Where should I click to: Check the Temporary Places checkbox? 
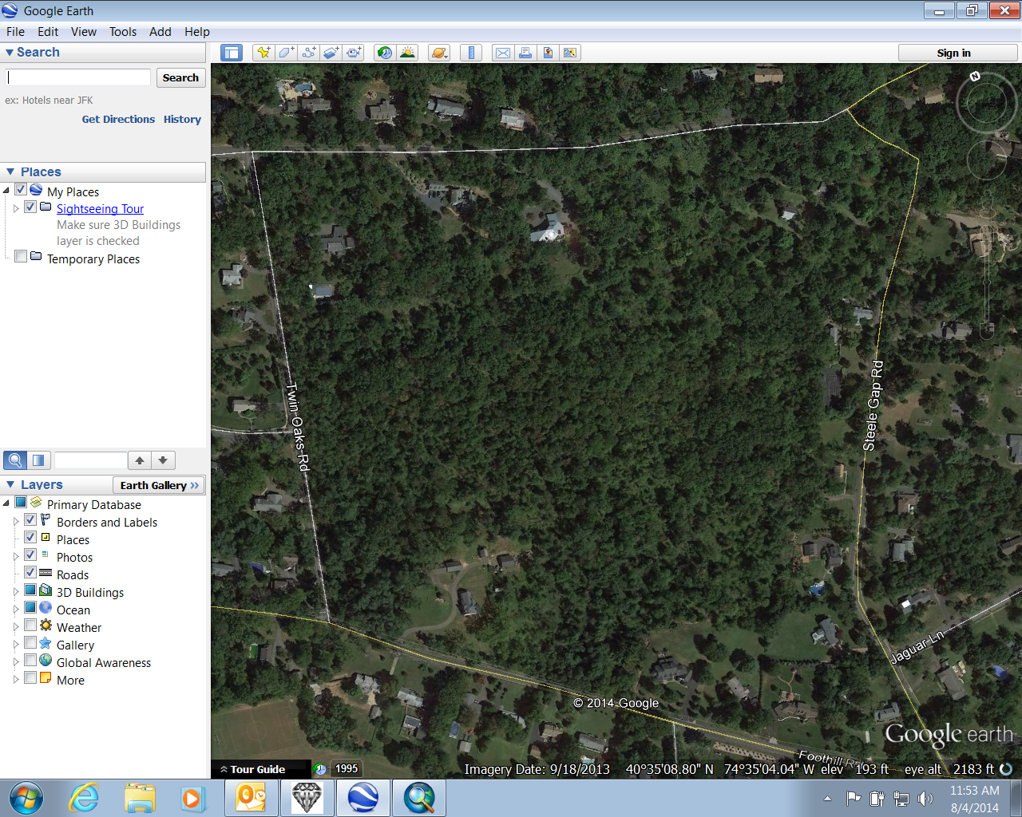(x=21, y=256)
